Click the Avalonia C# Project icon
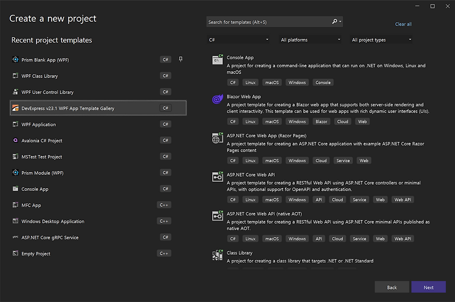This screenshot has width=455, height=302. tap(15, 141)
